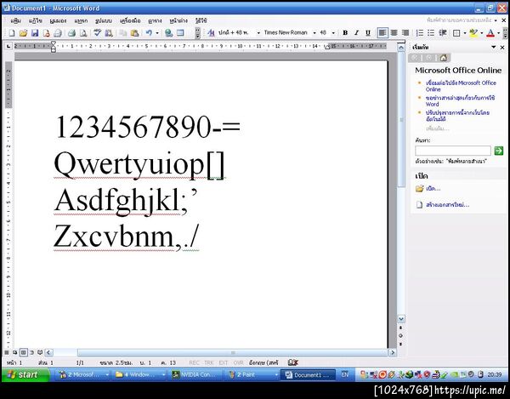
Task: Click the spelling status book icon in status bar
Action: point(292,362)
